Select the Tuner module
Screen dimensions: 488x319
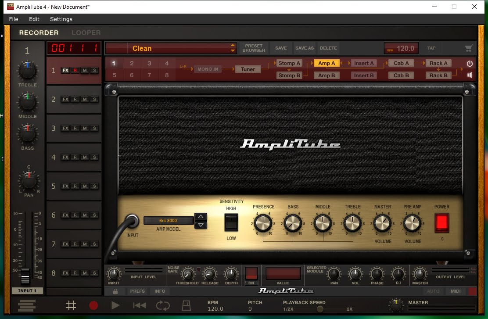[x=248, y=69]
